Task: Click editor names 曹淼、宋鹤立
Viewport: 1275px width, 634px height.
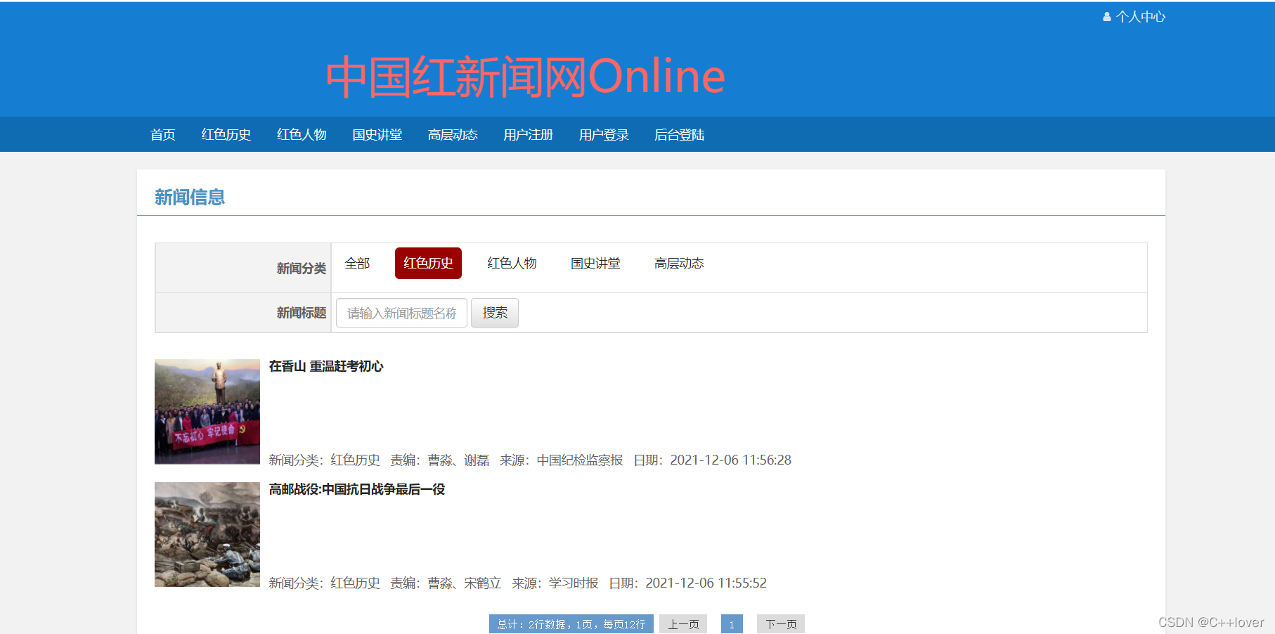Action: pyautogui.click(x=465, y=583)
